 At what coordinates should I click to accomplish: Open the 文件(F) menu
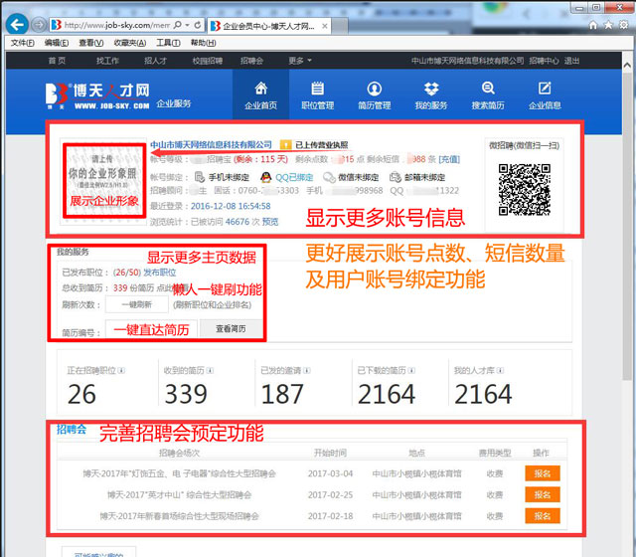point(22,43)
